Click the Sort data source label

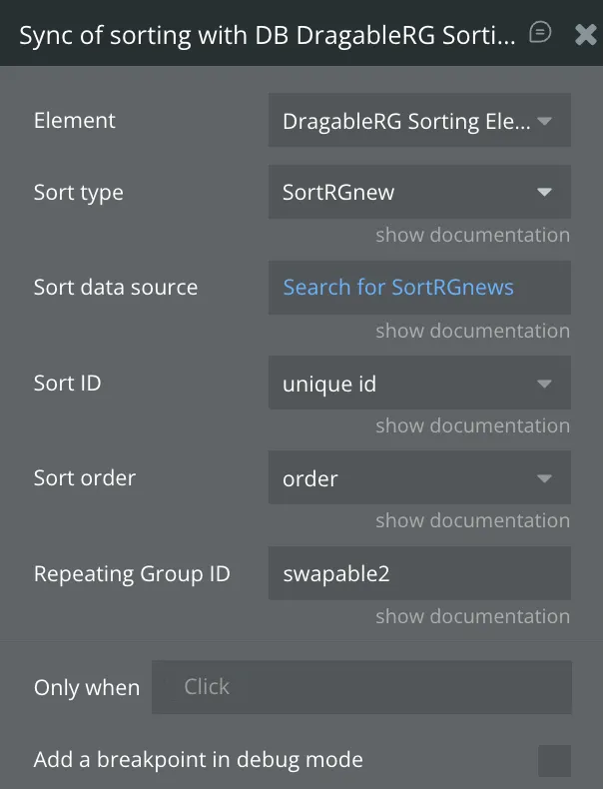point(116,288)
